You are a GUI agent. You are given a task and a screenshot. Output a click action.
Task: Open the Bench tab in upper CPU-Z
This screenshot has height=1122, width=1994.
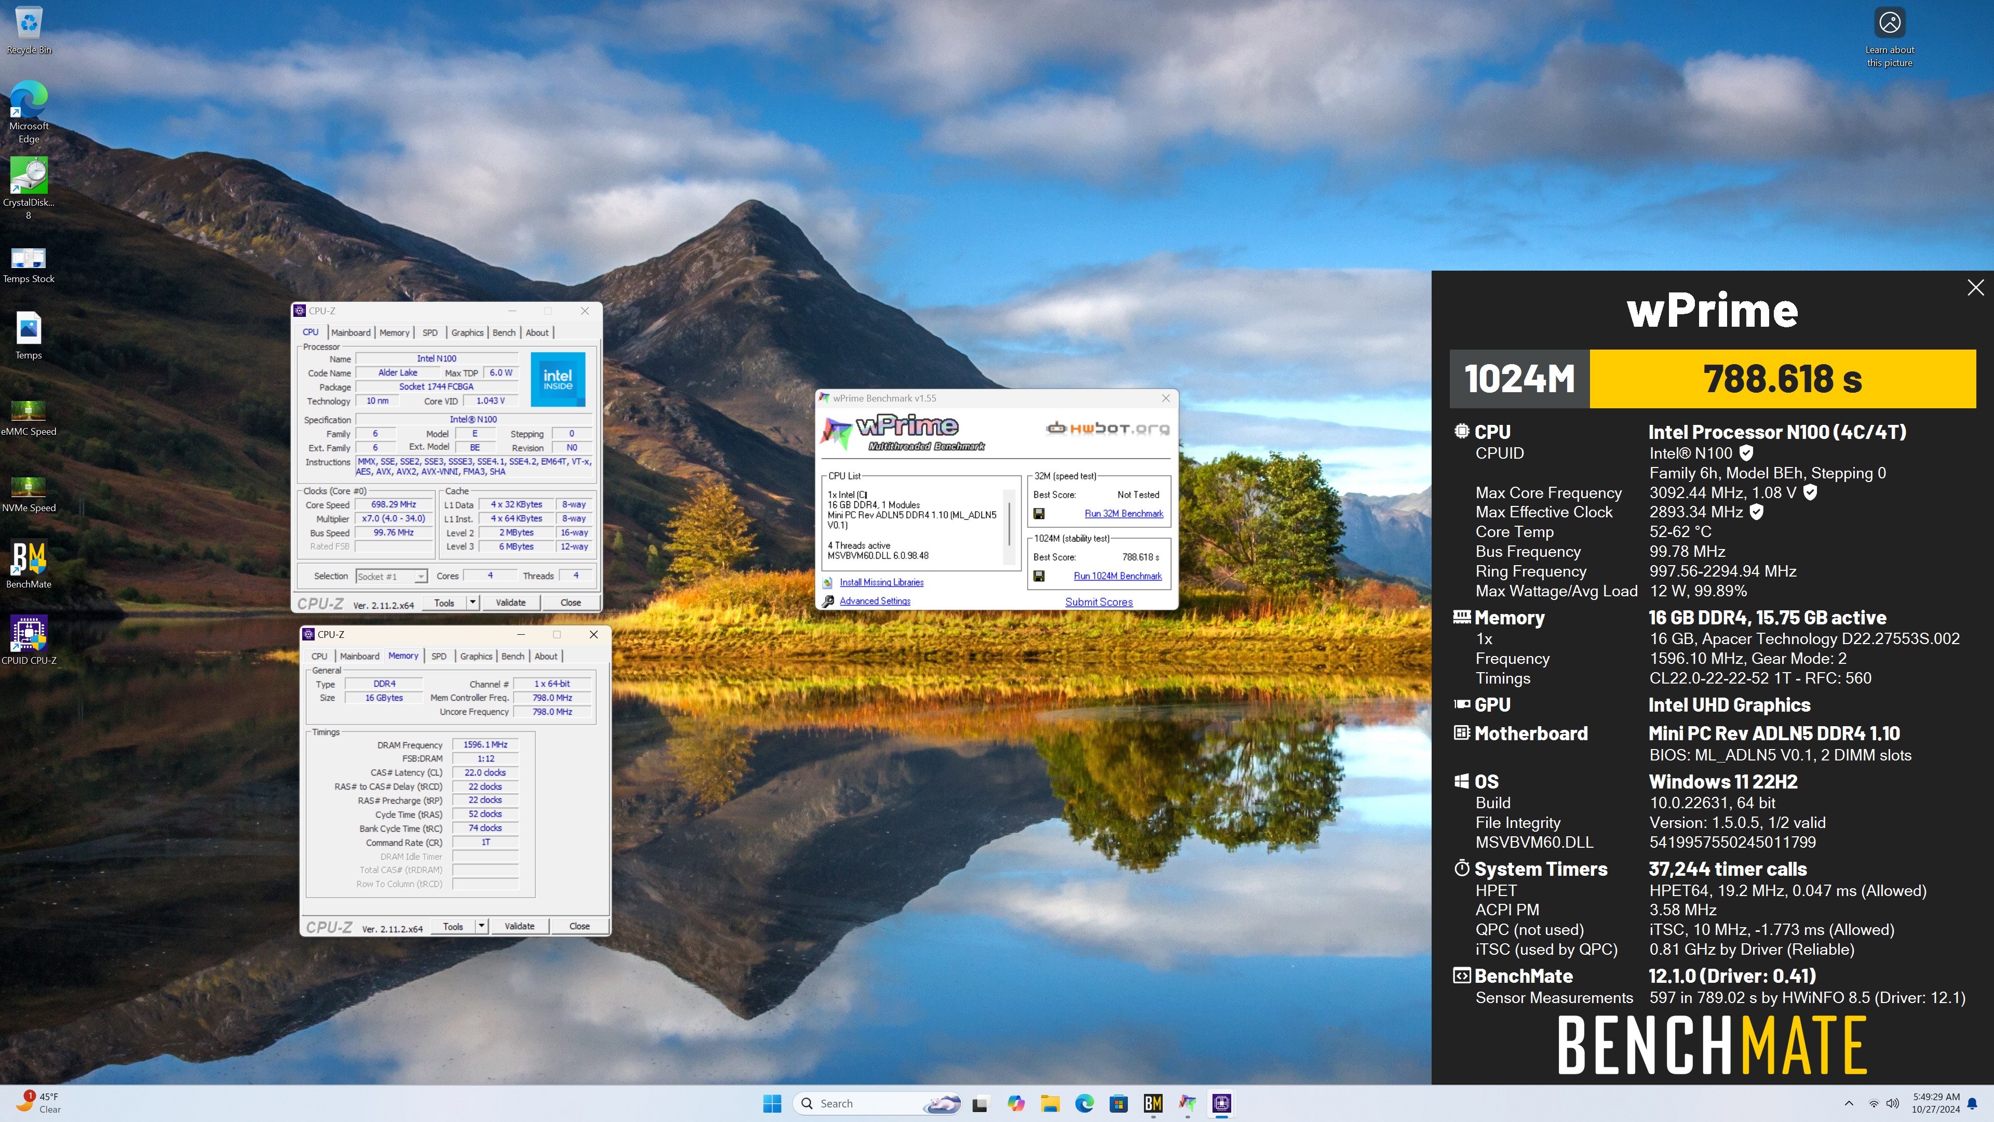(503, 333)
